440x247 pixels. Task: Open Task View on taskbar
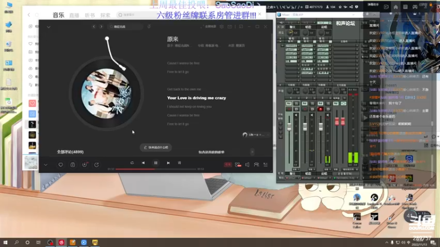pos(38,242)
